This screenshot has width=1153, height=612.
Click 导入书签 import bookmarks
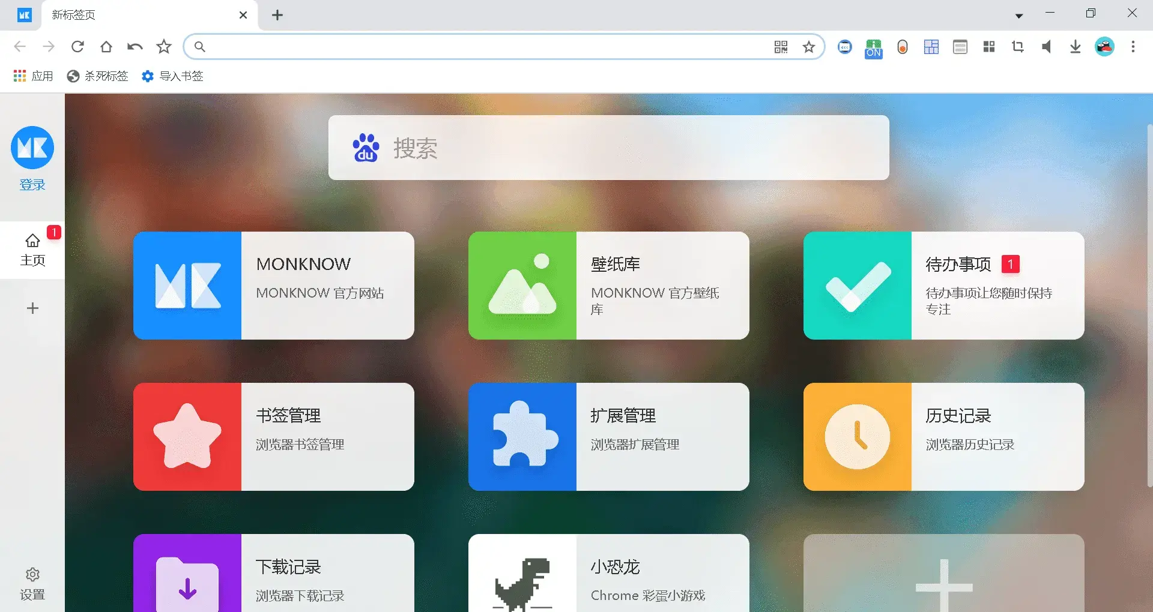click(173, 76)
